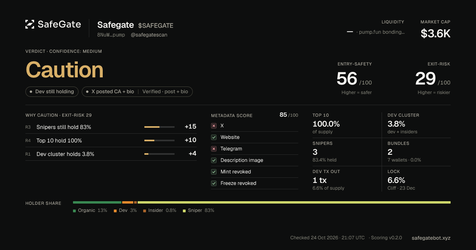This screenshot has height=250, width=476.
Task: Click the X checkbox in Metadata Score
Action: pyautogui.click(x=214, y=125)
